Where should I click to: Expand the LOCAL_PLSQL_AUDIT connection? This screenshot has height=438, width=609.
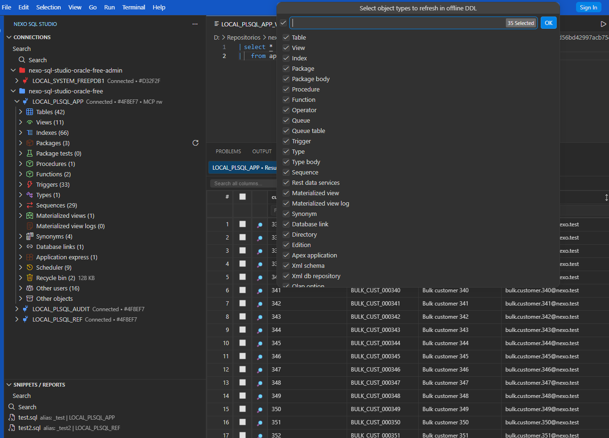[17, 309]
